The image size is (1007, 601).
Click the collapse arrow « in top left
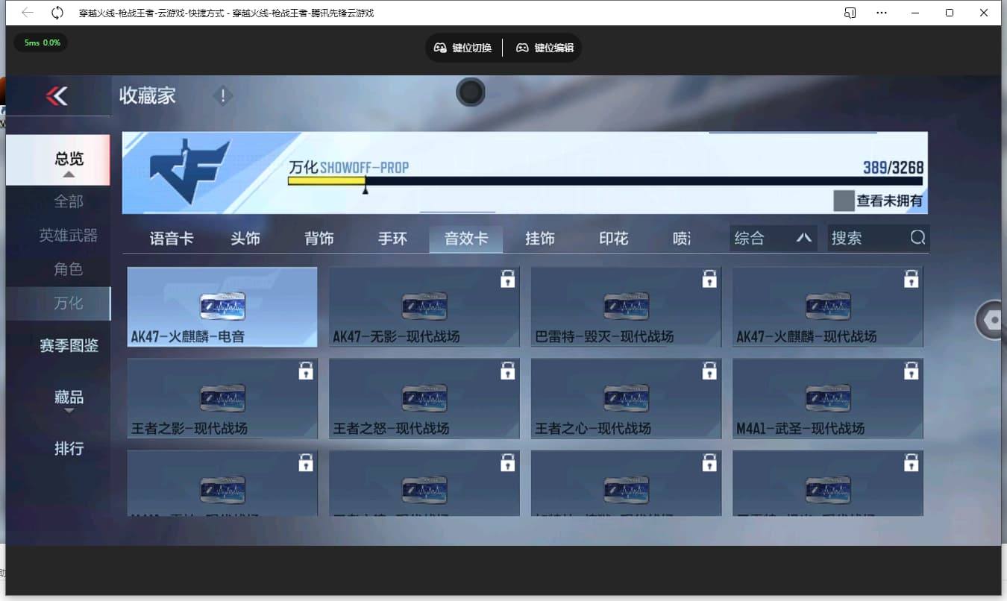coord(58,96)
